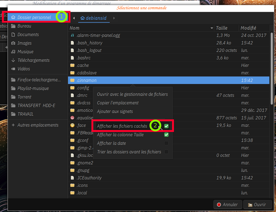Click the .face smiley file icon
The height and width of the screenshot is (212, 276).
[72, 125]
